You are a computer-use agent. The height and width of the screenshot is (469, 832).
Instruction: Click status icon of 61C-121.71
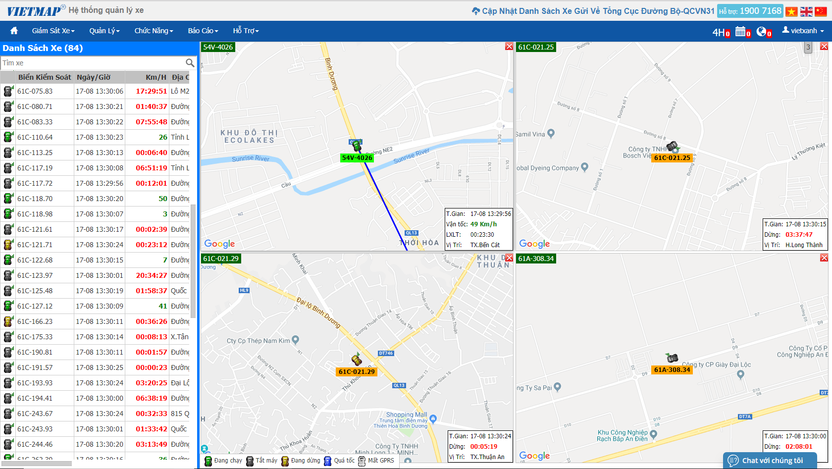(x=8, y=245)
